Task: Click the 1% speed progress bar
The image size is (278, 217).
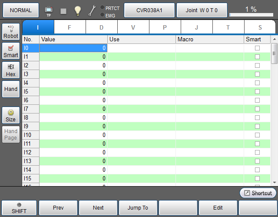Action: point(250,15)
